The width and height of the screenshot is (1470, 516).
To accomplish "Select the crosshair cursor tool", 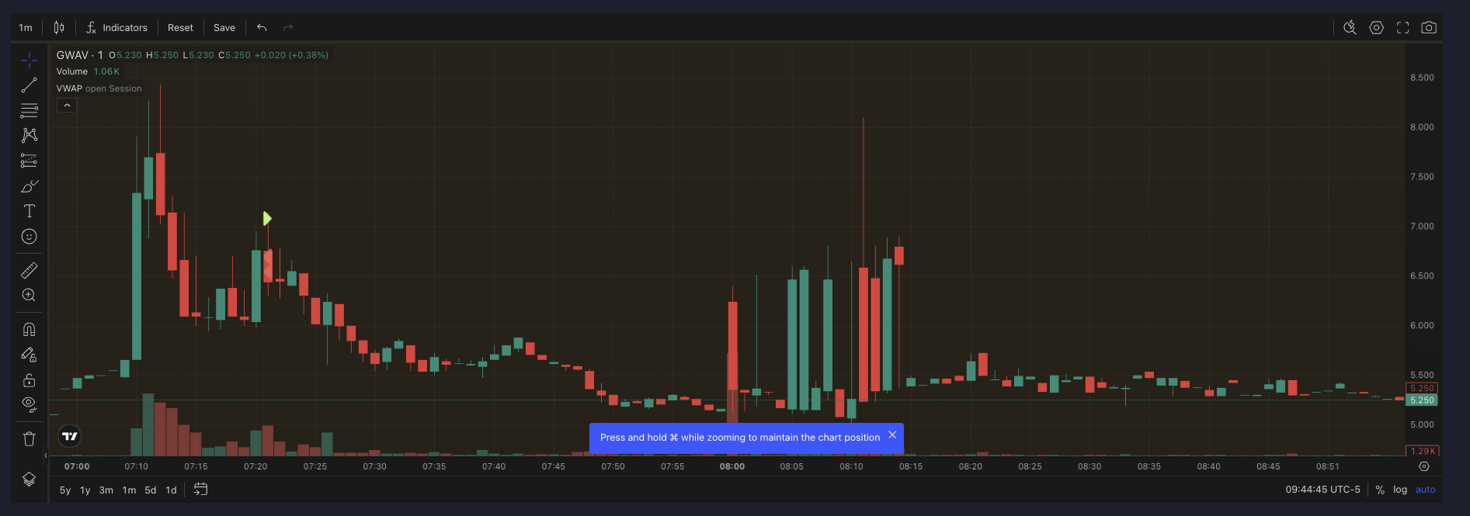I will [x=30, y=61].
